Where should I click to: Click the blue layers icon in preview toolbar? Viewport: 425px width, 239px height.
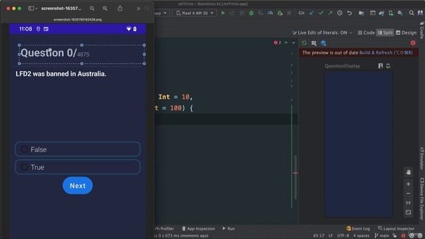pyautogui.click(x=323, y=43)
